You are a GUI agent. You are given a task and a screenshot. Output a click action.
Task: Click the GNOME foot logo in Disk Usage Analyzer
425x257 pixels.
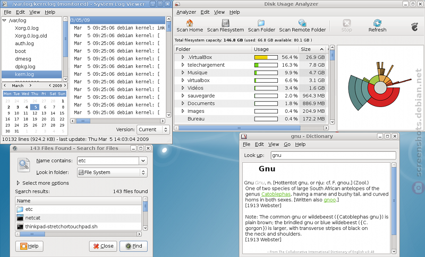pyautogui.click(x=414, y=26)
